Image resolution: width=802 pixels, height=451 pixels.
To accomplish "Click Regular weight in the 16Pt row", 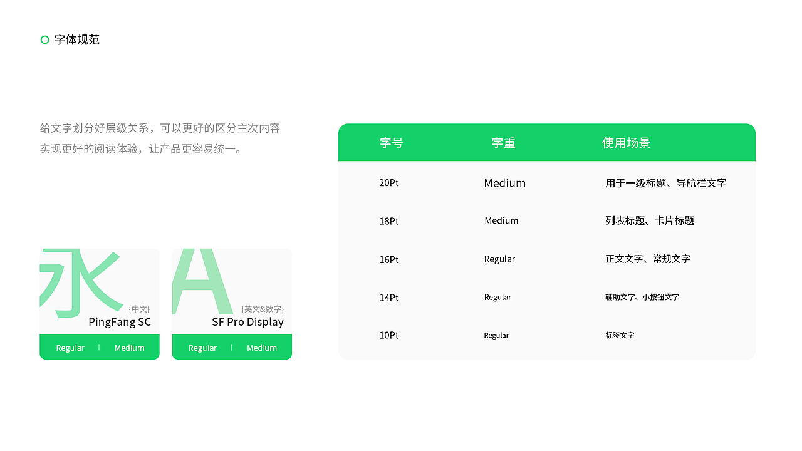I will pyautogui.click(x=499, y=259).
